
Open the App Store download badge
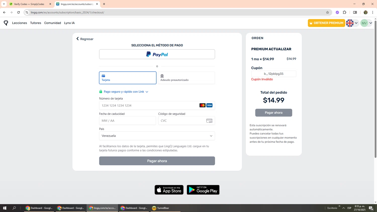coord(169,190)
